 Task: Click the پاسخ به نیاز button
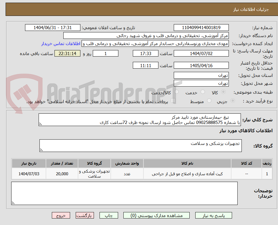214,215
